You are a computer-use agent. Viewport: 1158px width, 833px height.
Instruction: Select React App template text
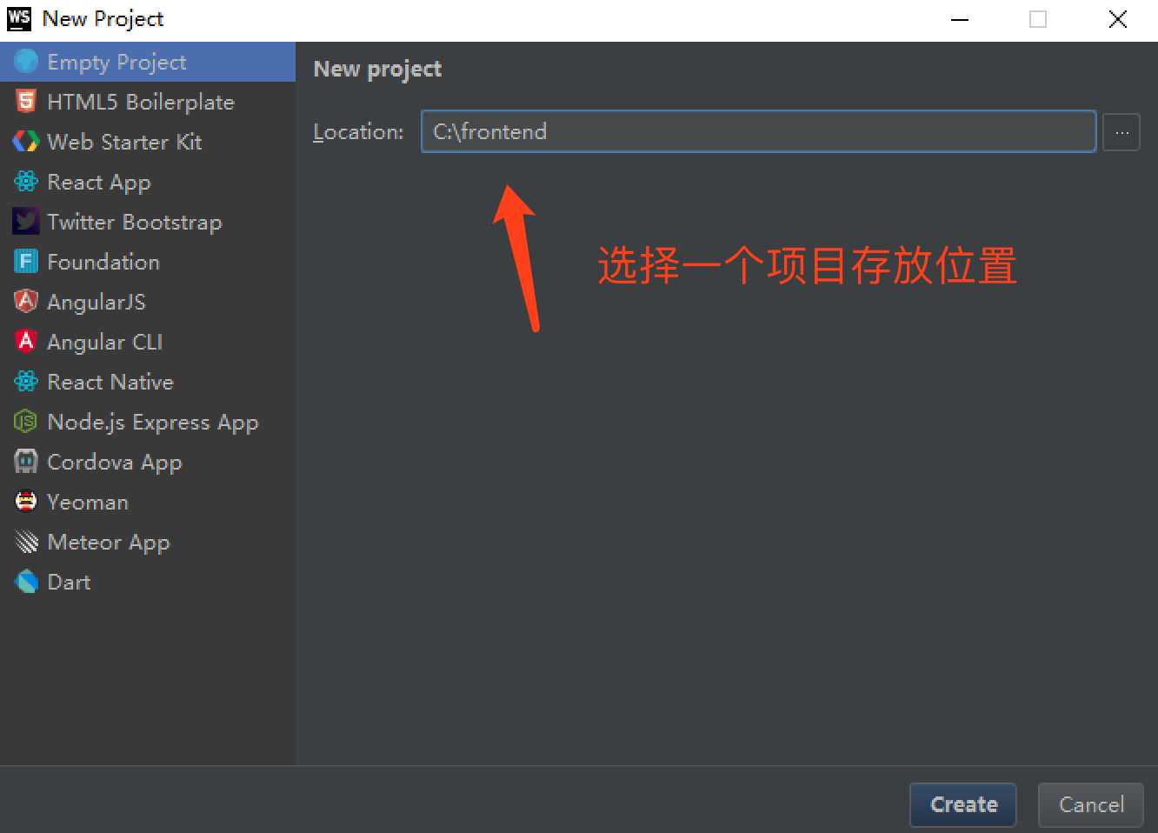(x=99, y=183)
